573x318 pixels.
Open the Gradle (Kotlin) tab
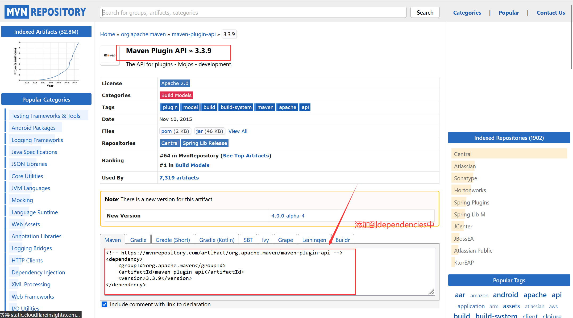217,240
